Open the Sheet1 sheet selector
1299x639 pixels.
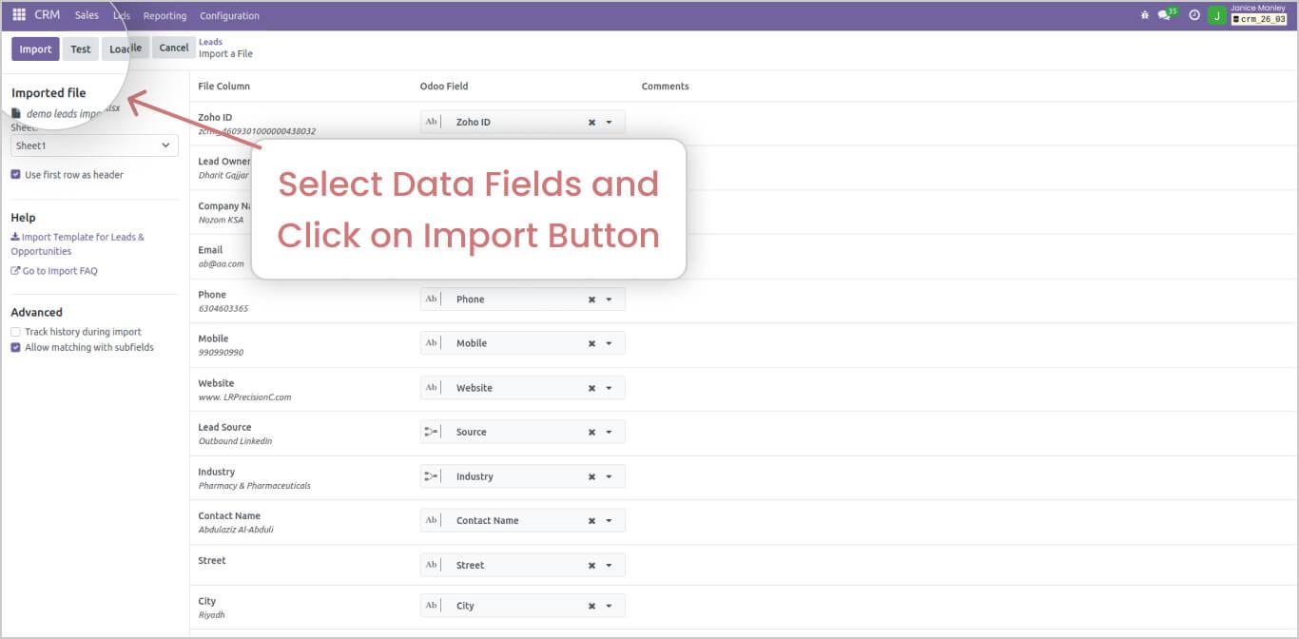[93, 145]
